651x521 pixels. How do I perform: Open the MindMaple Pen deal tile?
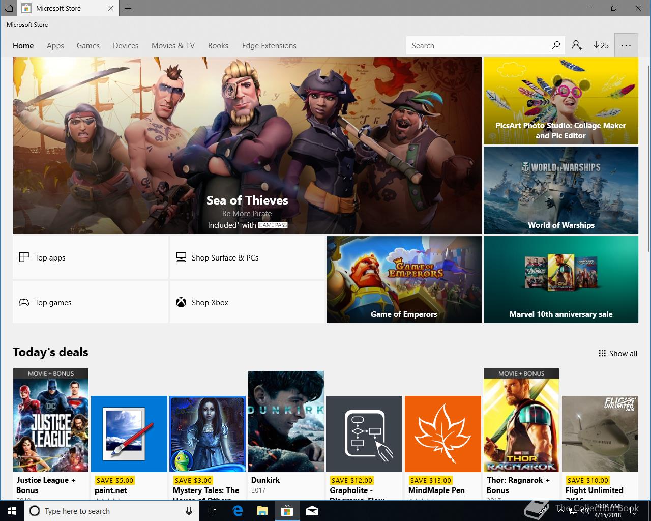443,448
